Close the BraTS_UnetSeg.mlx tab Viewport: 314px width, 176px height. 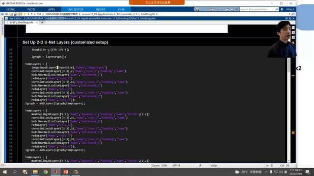(37, 22)
